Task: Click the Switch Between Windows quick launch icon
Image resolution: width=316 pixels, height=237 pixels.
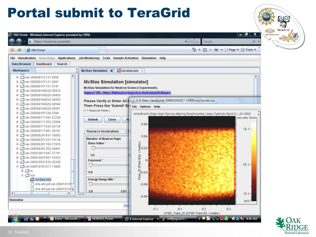Action: (32, 219)
